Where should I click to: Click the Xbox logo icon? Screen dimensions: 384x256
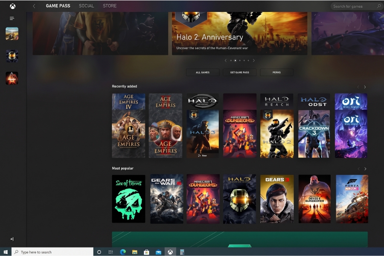12,6
